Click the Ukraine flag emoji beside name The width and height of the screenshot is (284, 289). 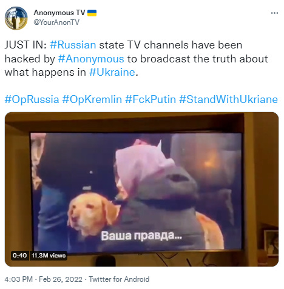[92, 13]
